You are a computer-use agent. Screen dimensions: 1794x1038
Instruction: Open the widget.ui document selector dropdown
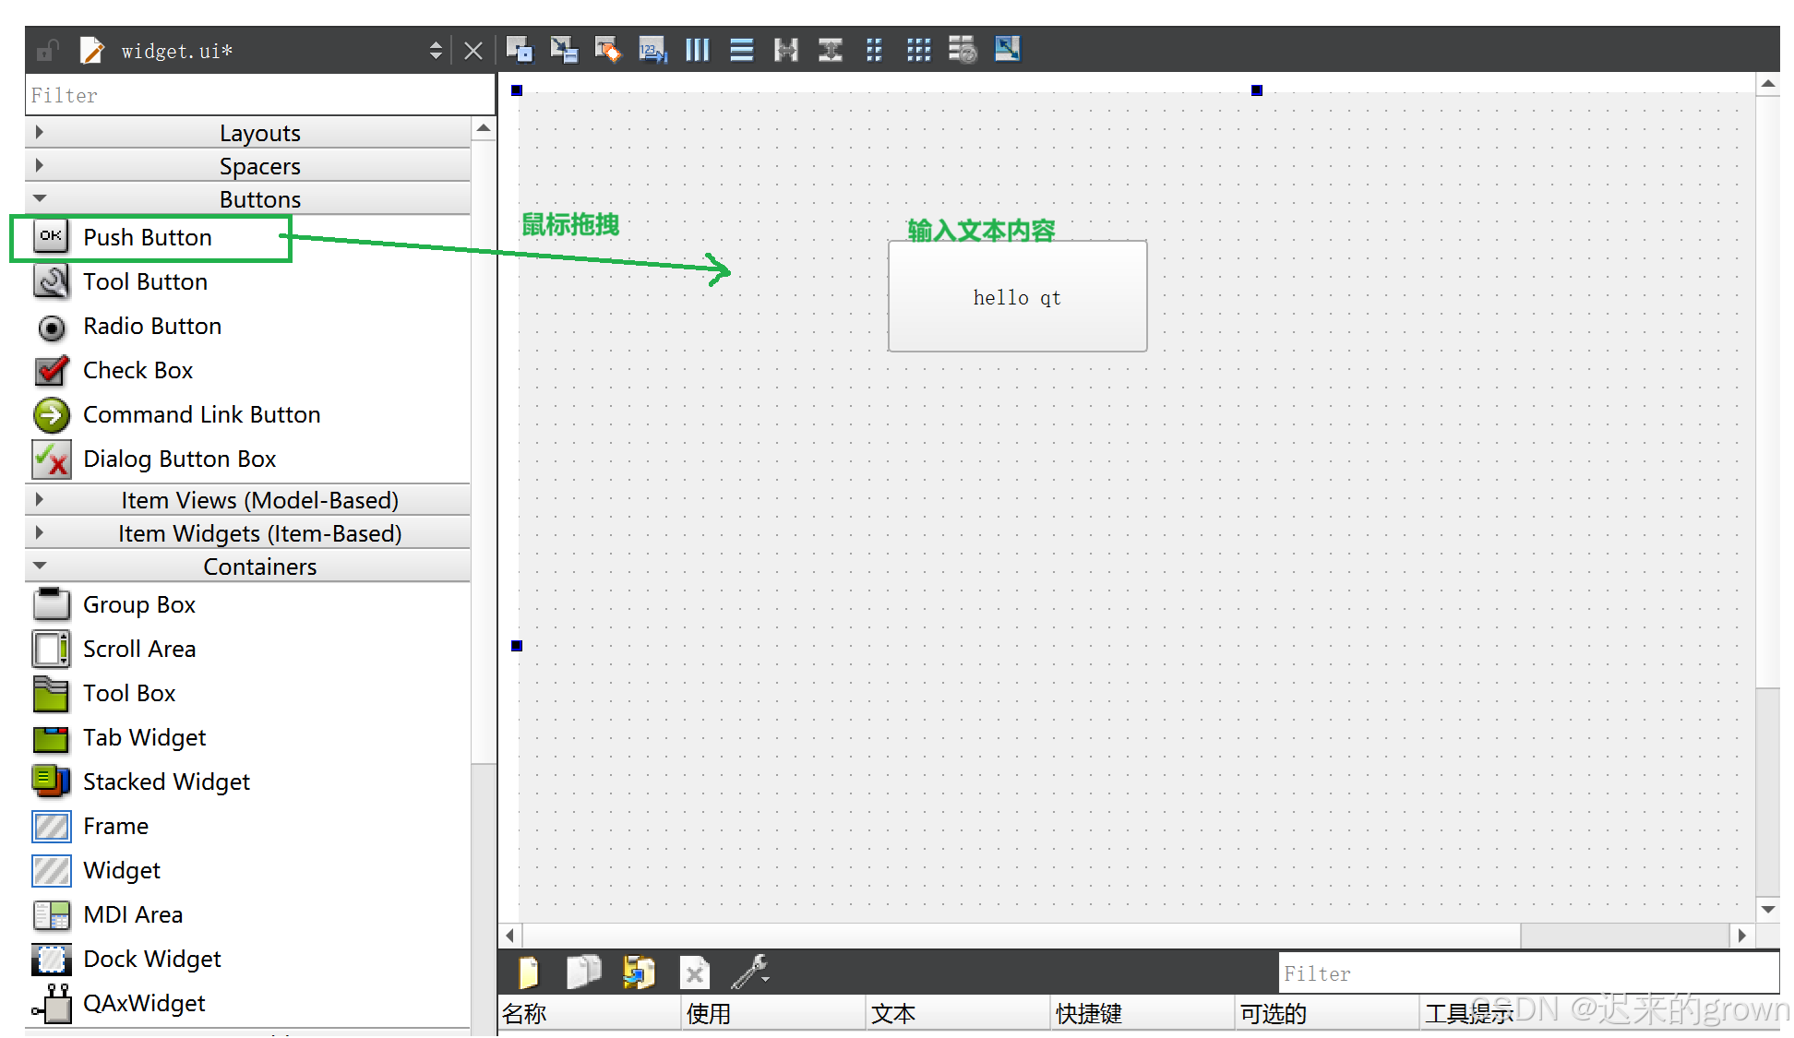coord(436,51)
